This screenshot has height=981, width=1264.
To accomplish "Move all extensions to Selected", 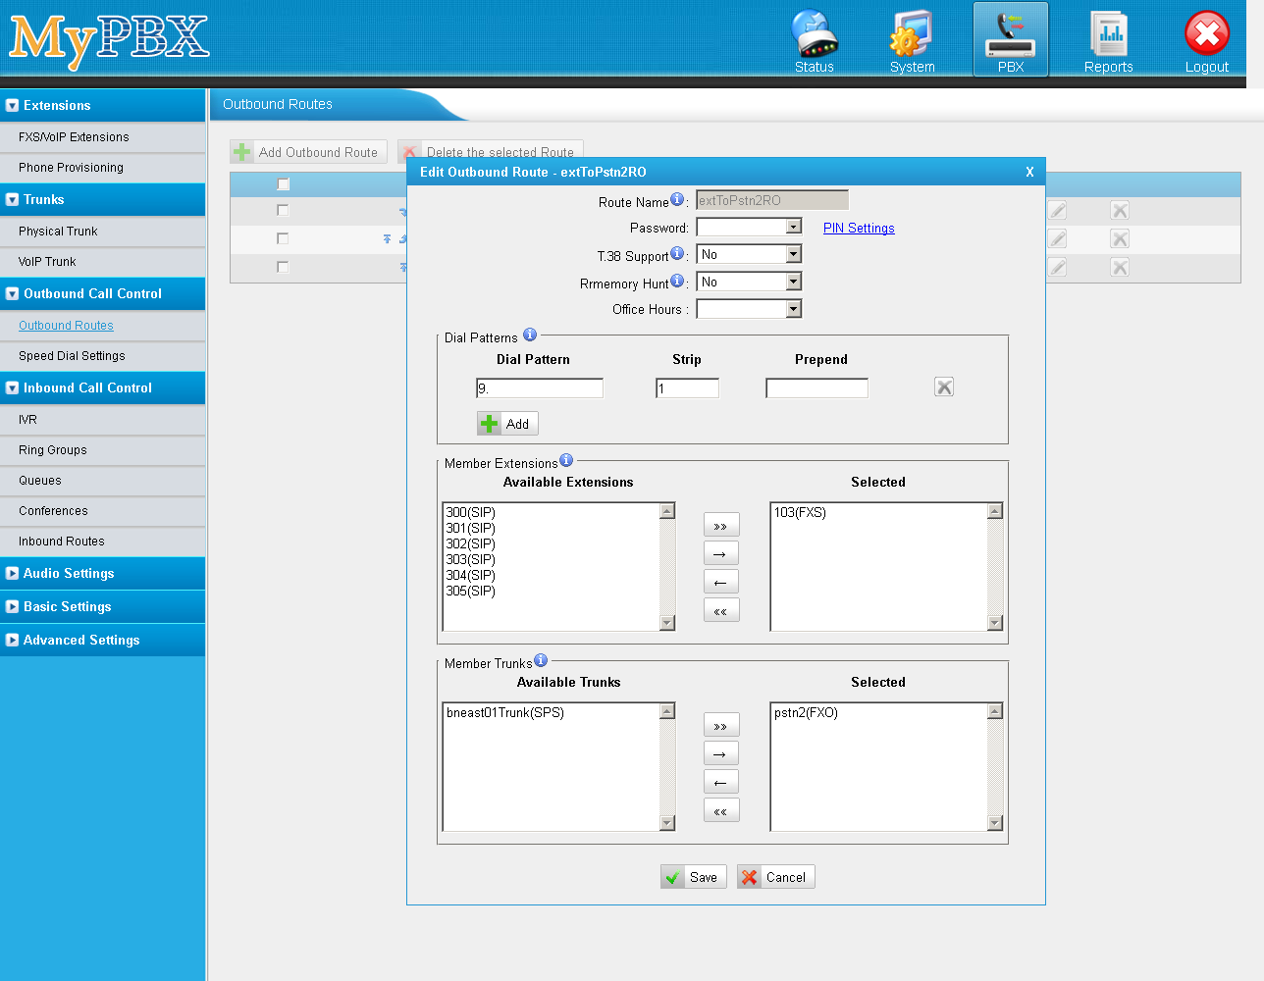I will tap(721, 525).
